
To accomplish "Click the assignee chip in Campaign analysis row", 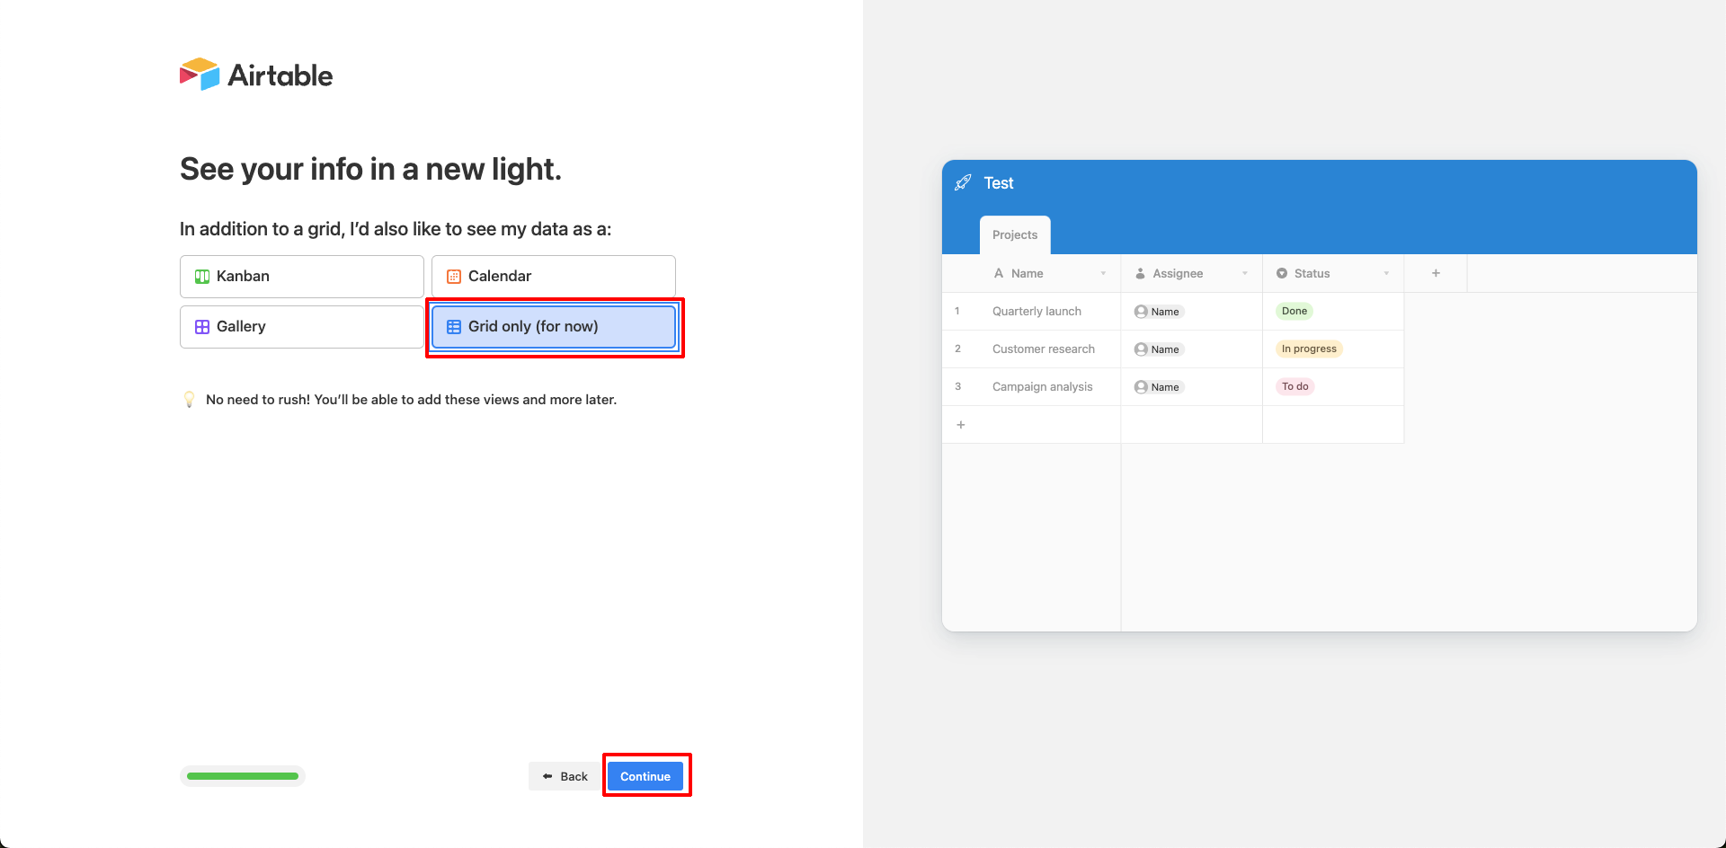I will 1159,387.
